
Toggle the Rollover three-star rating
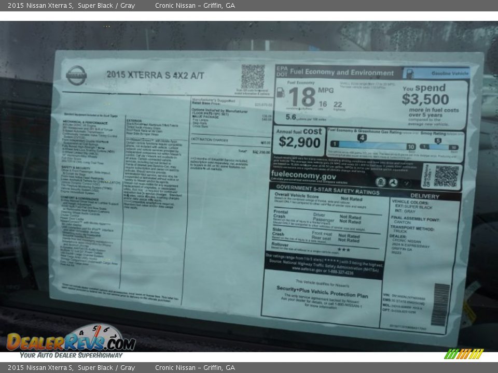click(343, 251)
